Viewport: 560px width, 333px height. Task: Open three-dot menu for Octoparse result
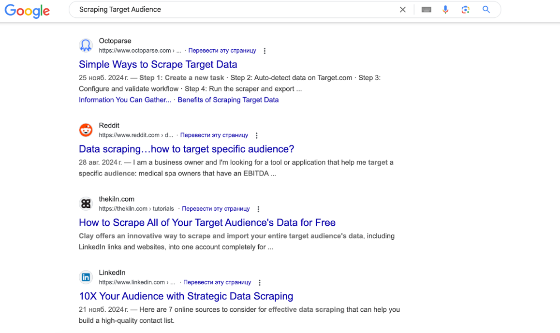(x=265, y=51)
